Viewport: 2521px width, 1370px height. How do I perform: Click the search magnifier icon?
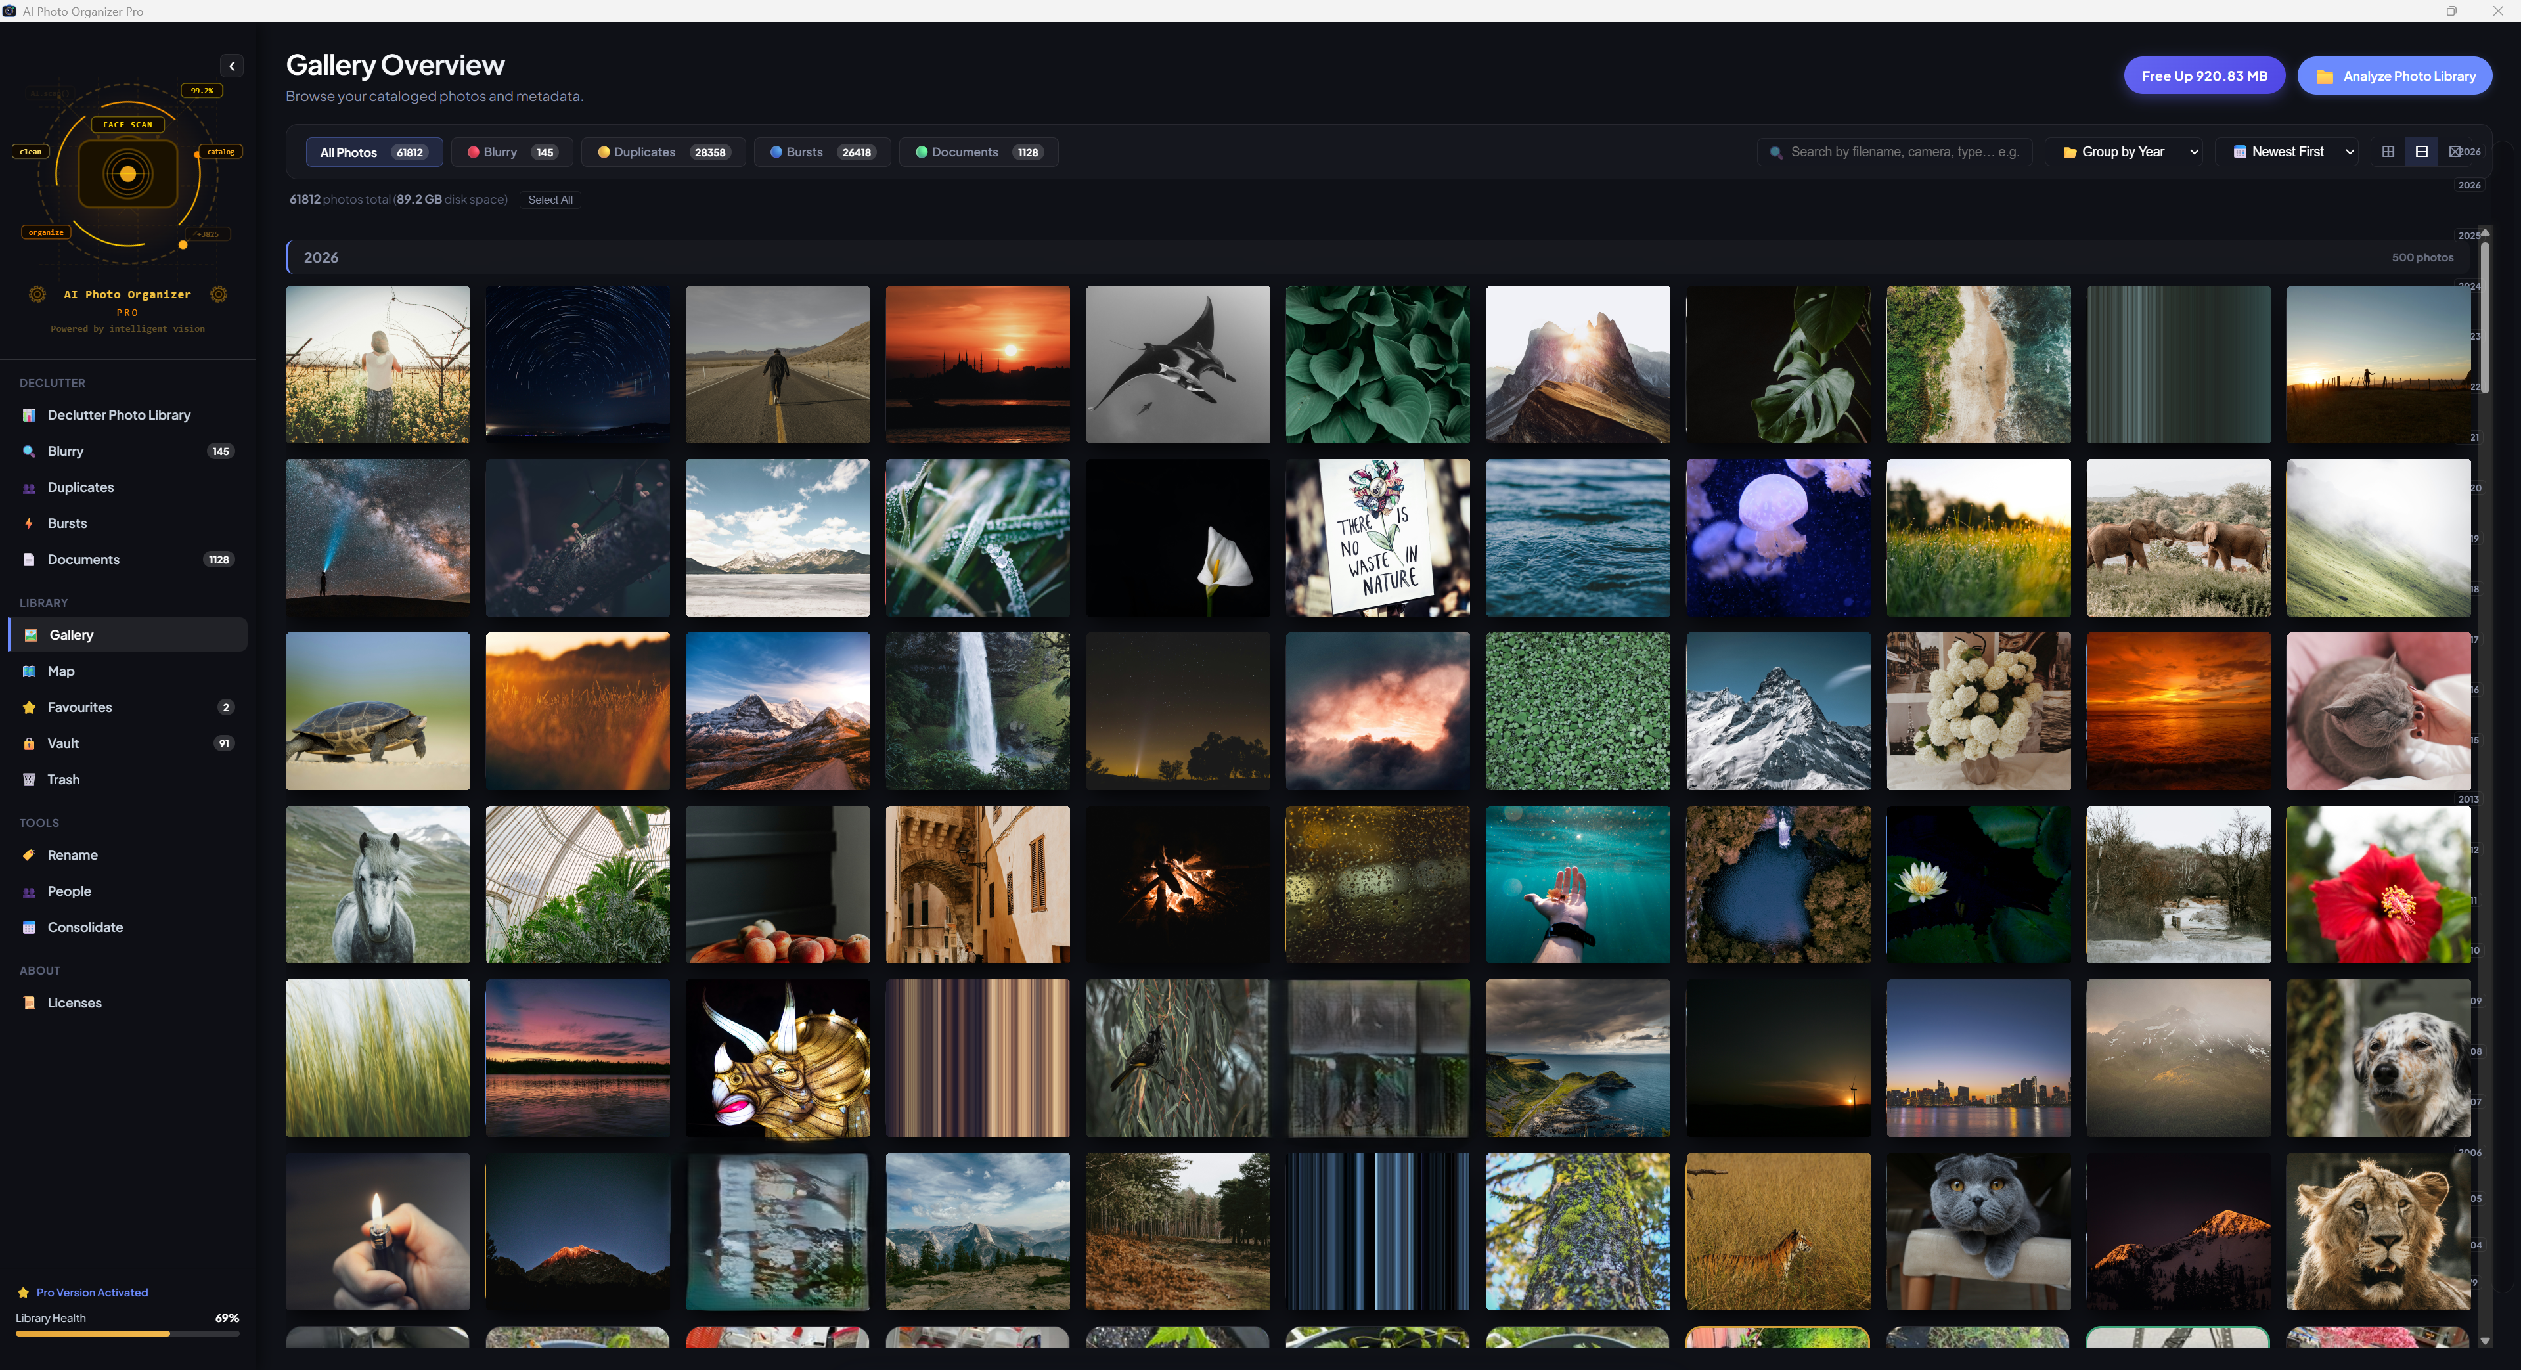[x=1775, y=152]
